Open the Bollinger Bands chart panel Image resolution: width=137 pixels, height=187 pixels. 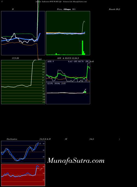pyautogui.click(x=23, y=33)
